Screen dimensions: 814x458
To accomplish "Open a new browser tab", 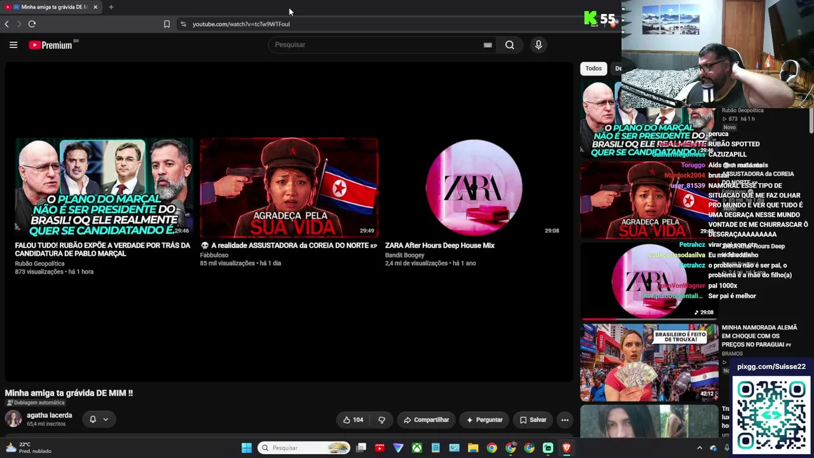I will [x=111, y=7].
